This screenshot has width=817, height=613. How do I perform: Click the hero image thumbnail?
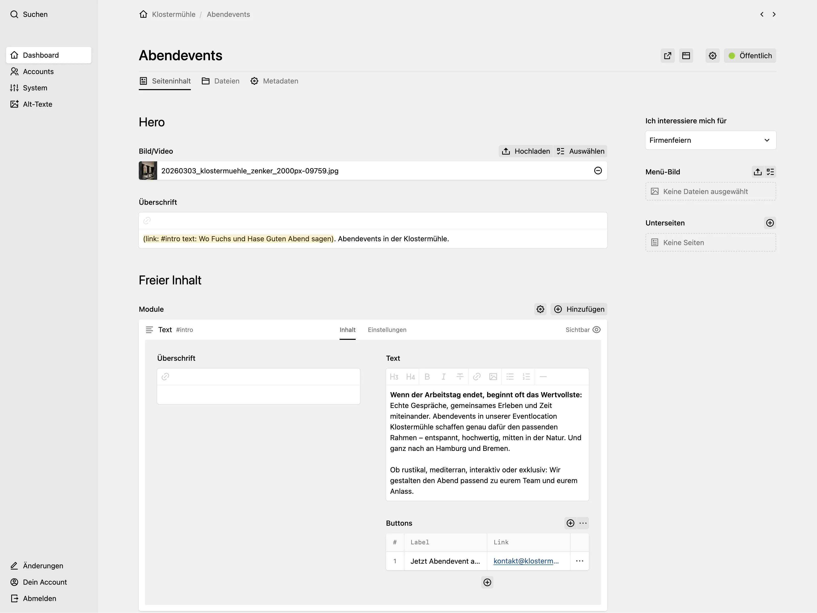[148, 171]
